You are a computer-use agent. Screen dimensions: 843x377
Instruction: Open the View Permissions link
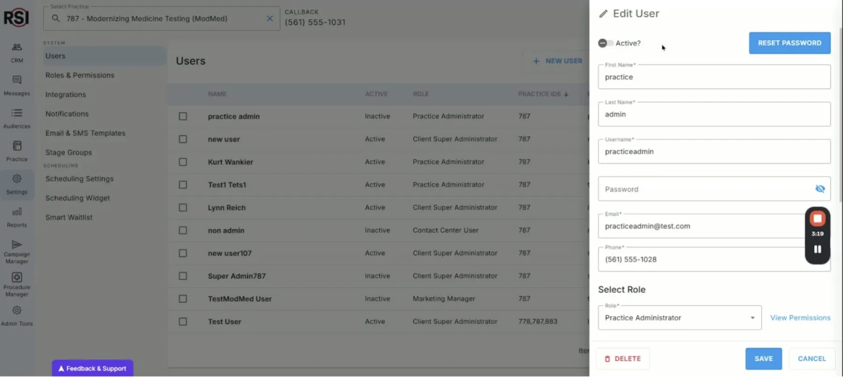pyautogui.click(x=800, y=318)
